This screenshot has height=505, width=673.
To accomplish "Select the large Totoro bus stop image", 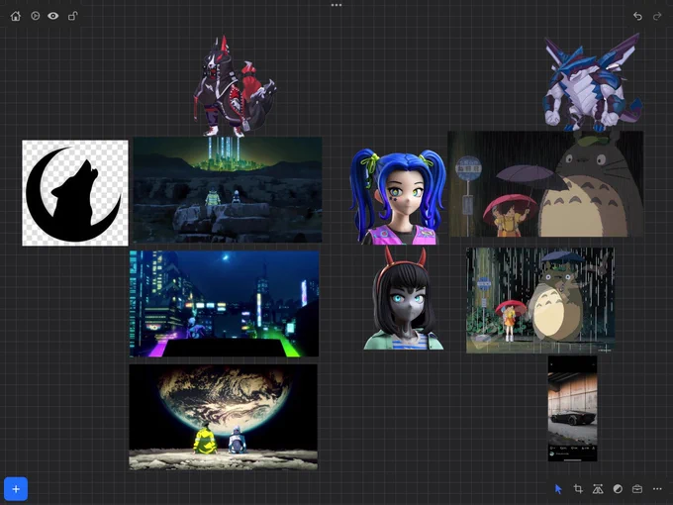I will (x=545, y=184).
